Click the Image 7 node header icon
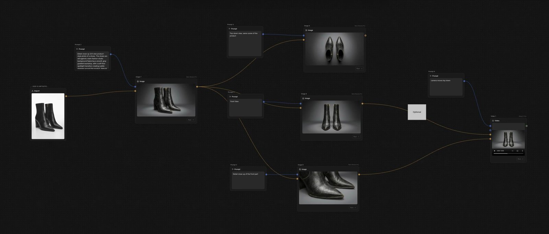This screenshot has height=234, width=549. pos(138,82)
